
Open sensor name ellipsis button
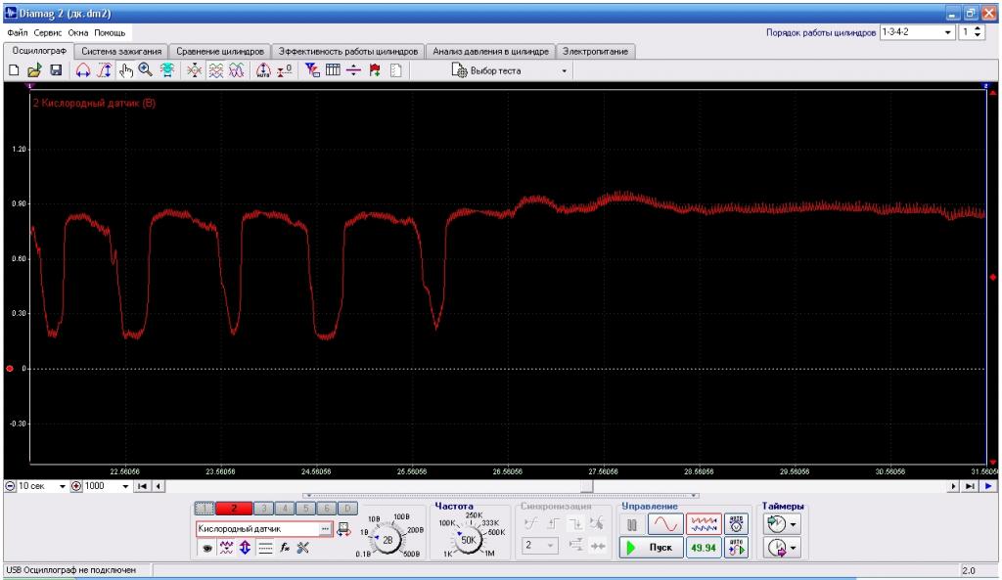pyautogui.click(x=325, y=529)
